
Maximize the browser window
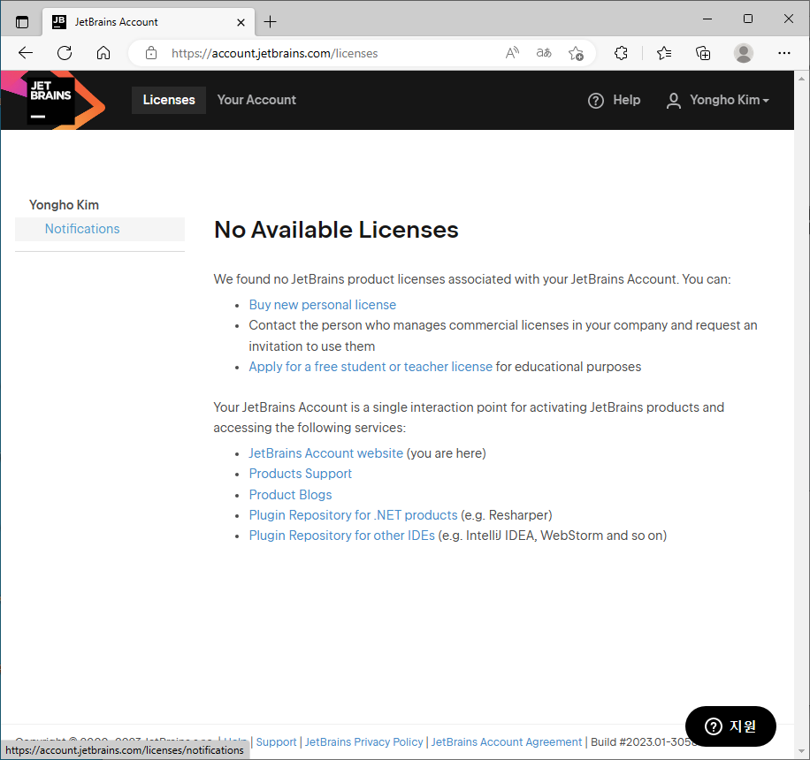(747, 19)
